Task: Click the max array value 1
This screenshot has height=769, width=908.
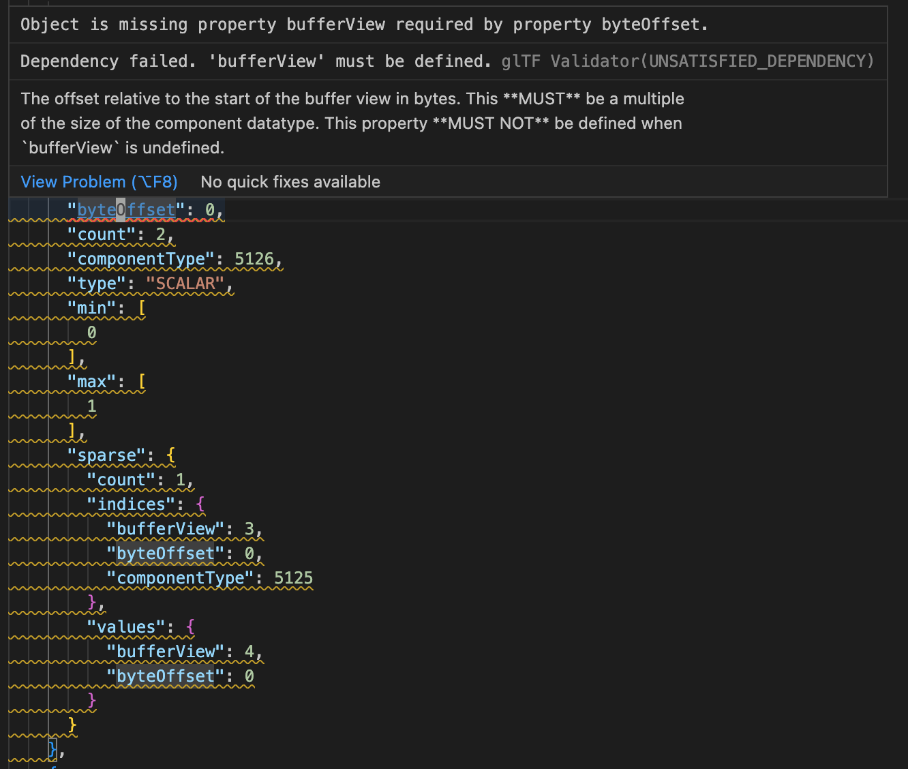Action: coord(91,406)
